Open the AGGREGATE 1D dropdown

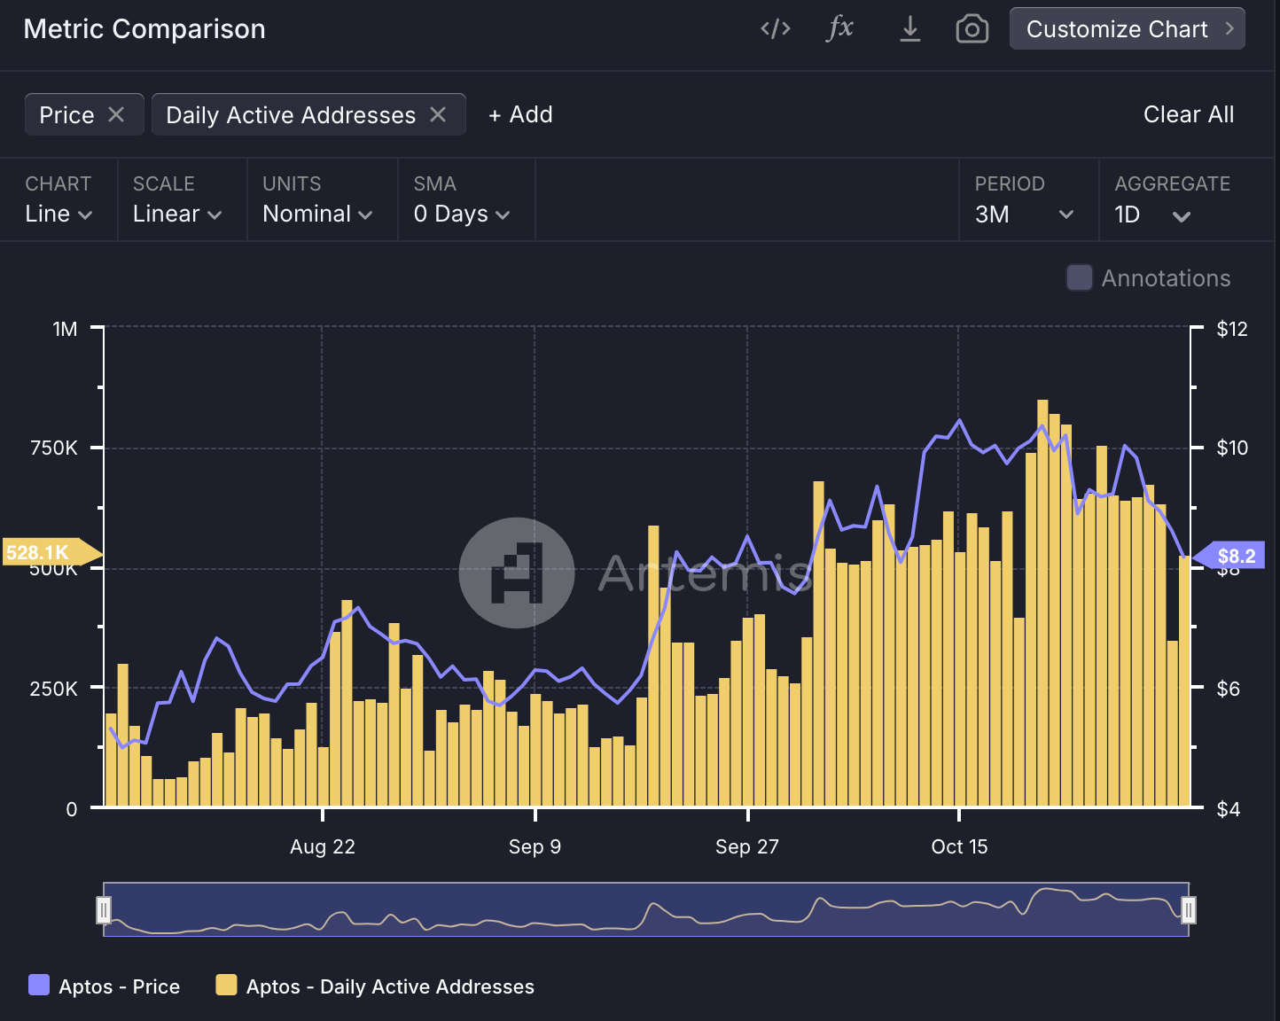point(1153,214)
